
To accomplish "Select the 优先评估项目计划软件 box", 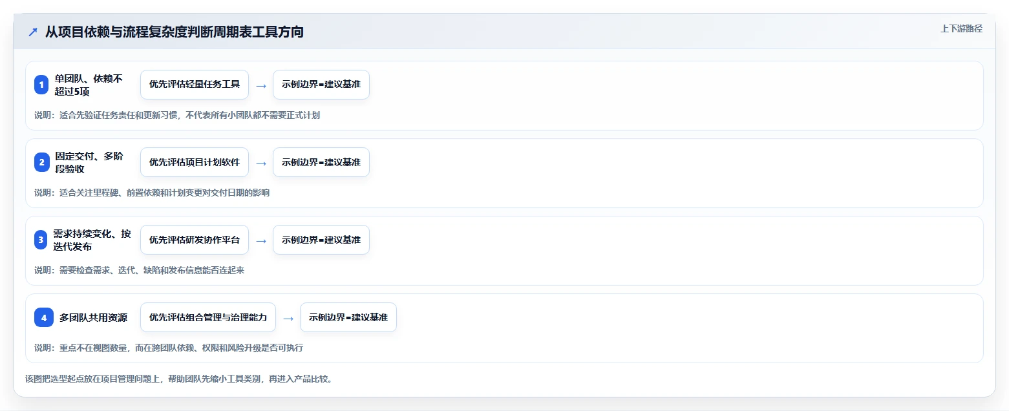I will [x=195, y=162].
